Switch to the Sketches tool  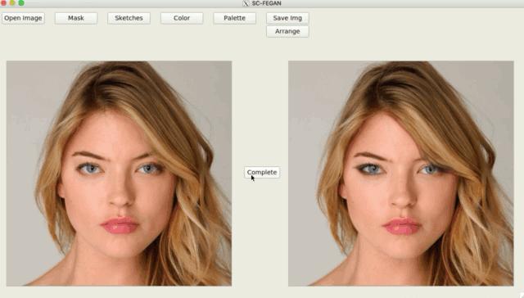(129, 18)
